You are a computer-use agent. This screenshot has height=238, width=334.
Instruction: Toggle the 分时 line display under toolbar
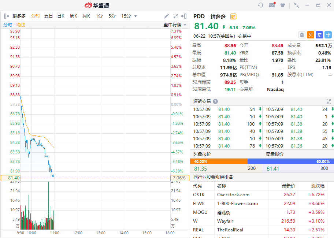(x=8, y=25)
